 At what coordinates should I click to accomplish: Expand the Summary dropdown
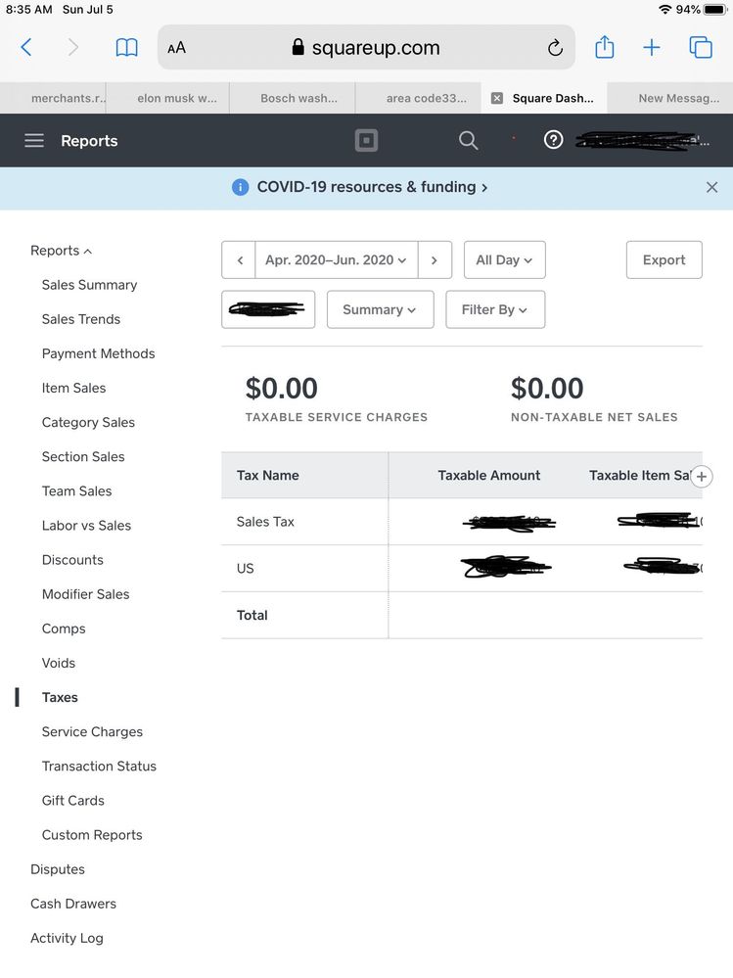click(380, 309)
